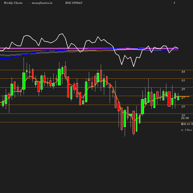Click the 33 price axis label
The width and height of the screenshot is (193, 193).
(x=183, y=72)
